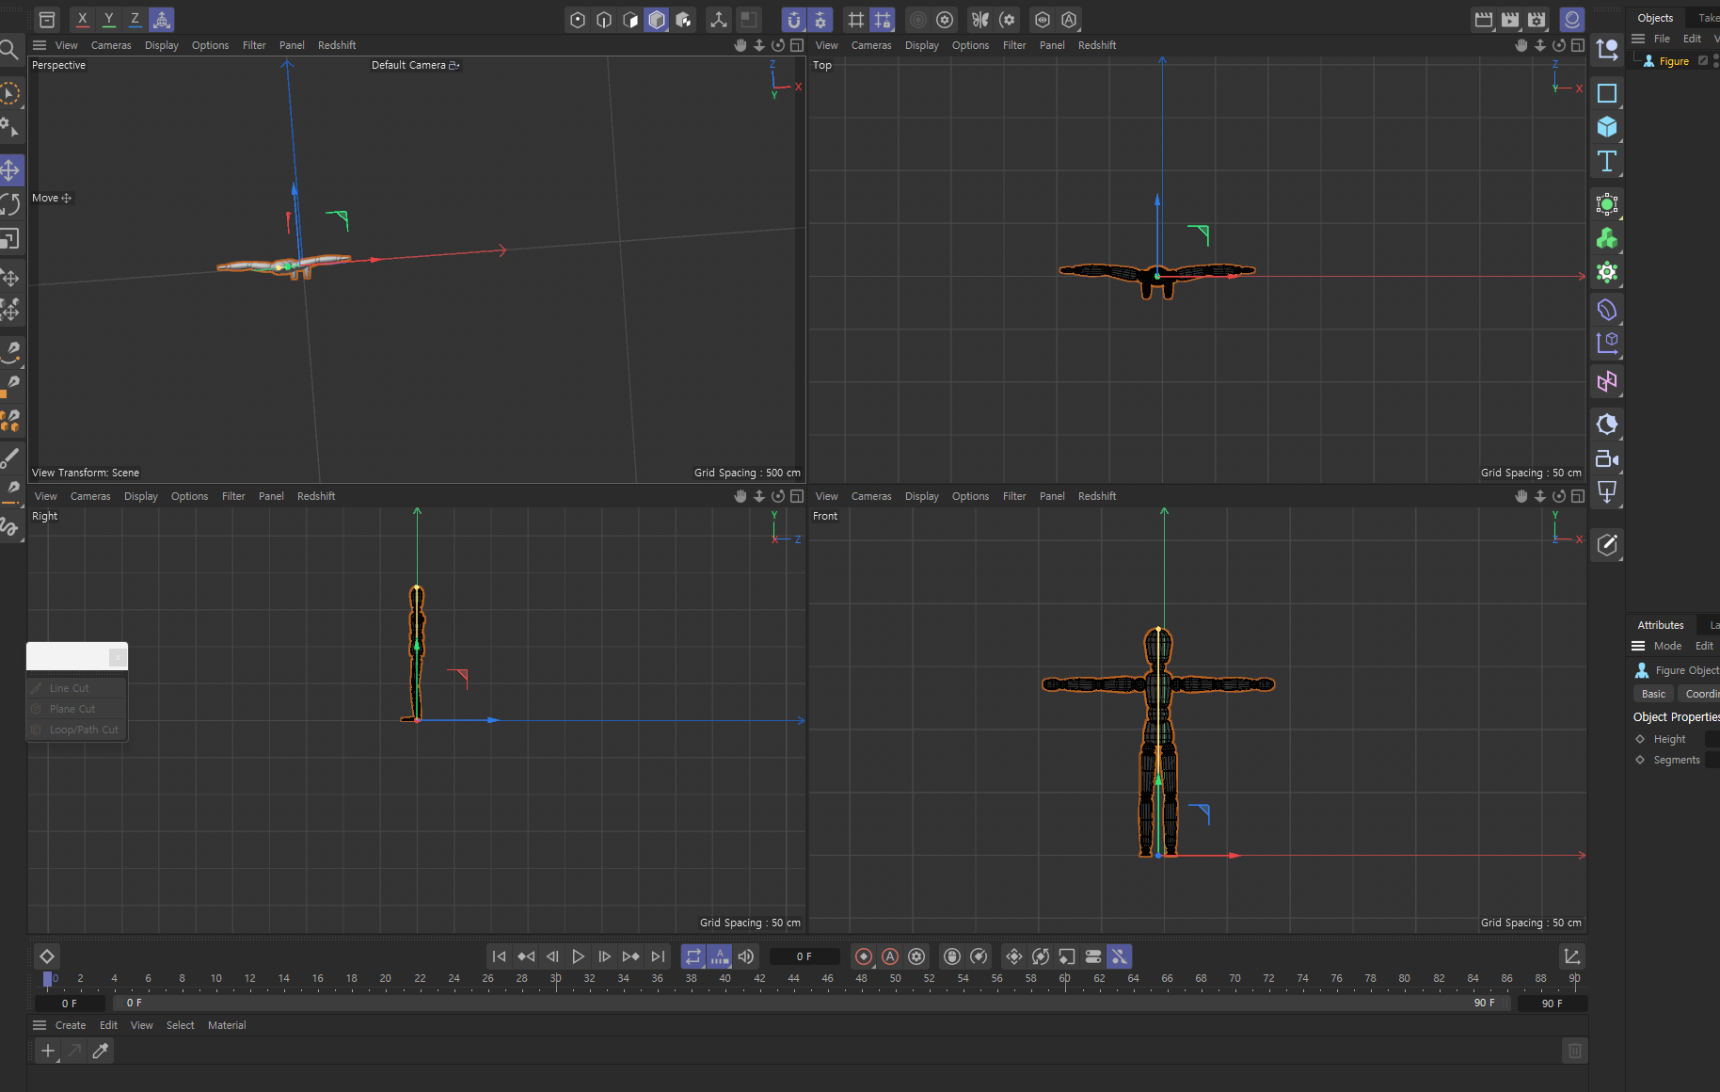Toggle Y axis lock
1720x1092 pixels.
109,19
